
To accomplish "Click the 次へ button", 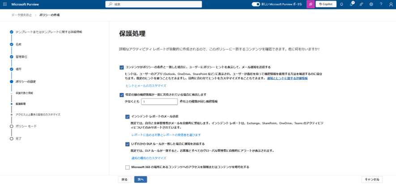I will [141, 179].
